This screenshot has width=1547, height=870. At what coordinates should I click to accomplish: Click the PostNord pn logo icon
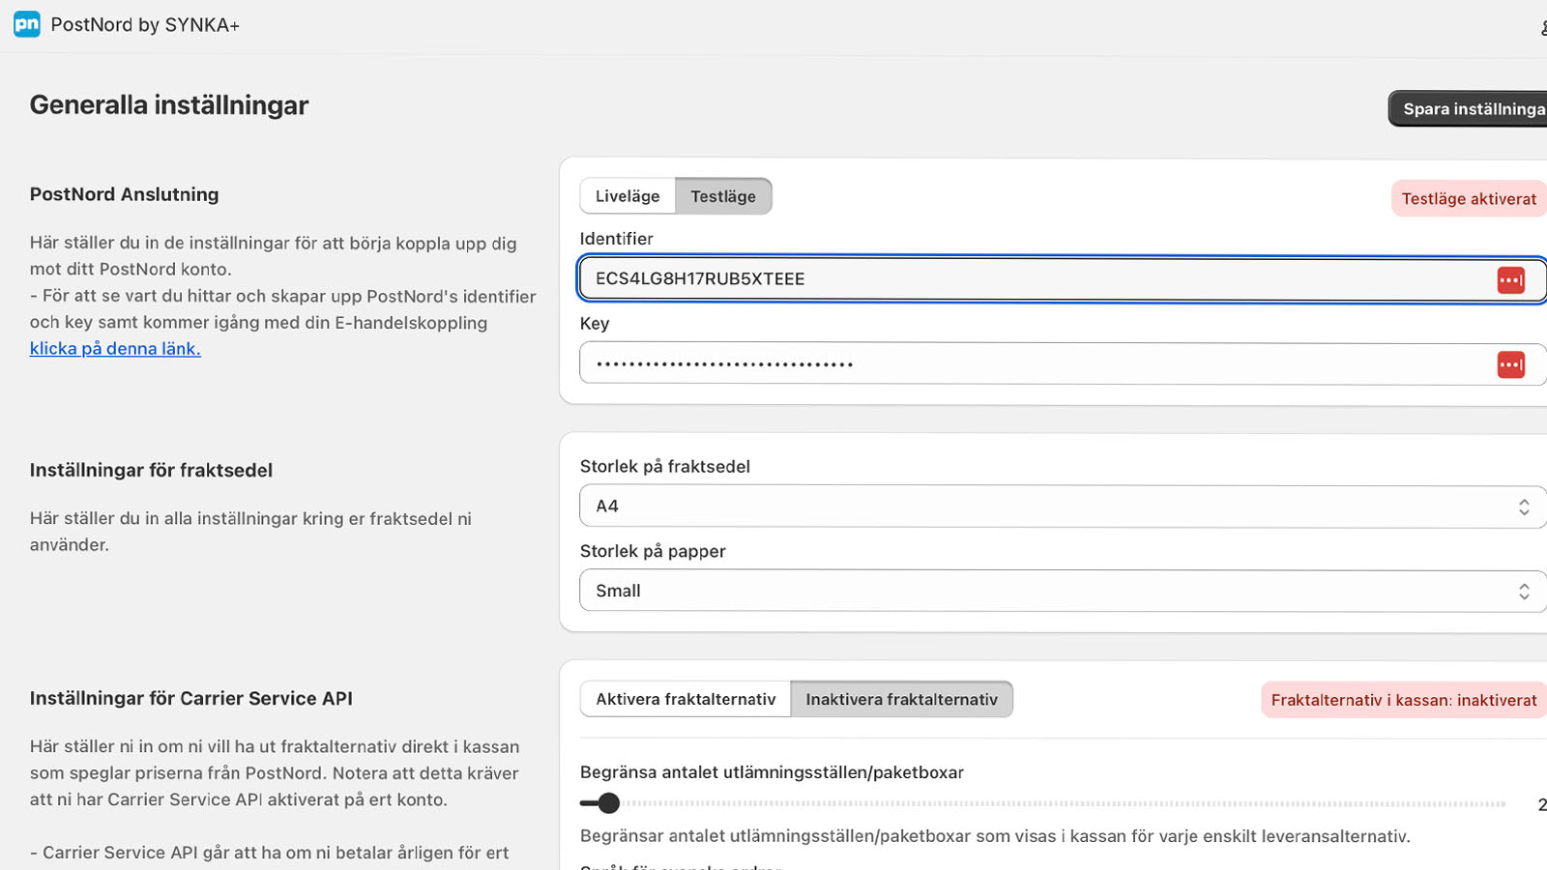27,25
